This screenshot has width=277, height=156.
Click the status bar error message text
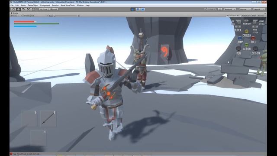(x=26, y=154)
